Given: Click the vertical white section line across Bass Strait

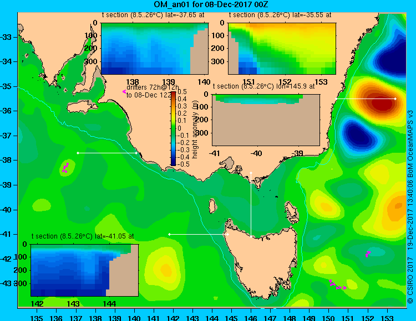Looking at the screenshot, I should (251, 205).
